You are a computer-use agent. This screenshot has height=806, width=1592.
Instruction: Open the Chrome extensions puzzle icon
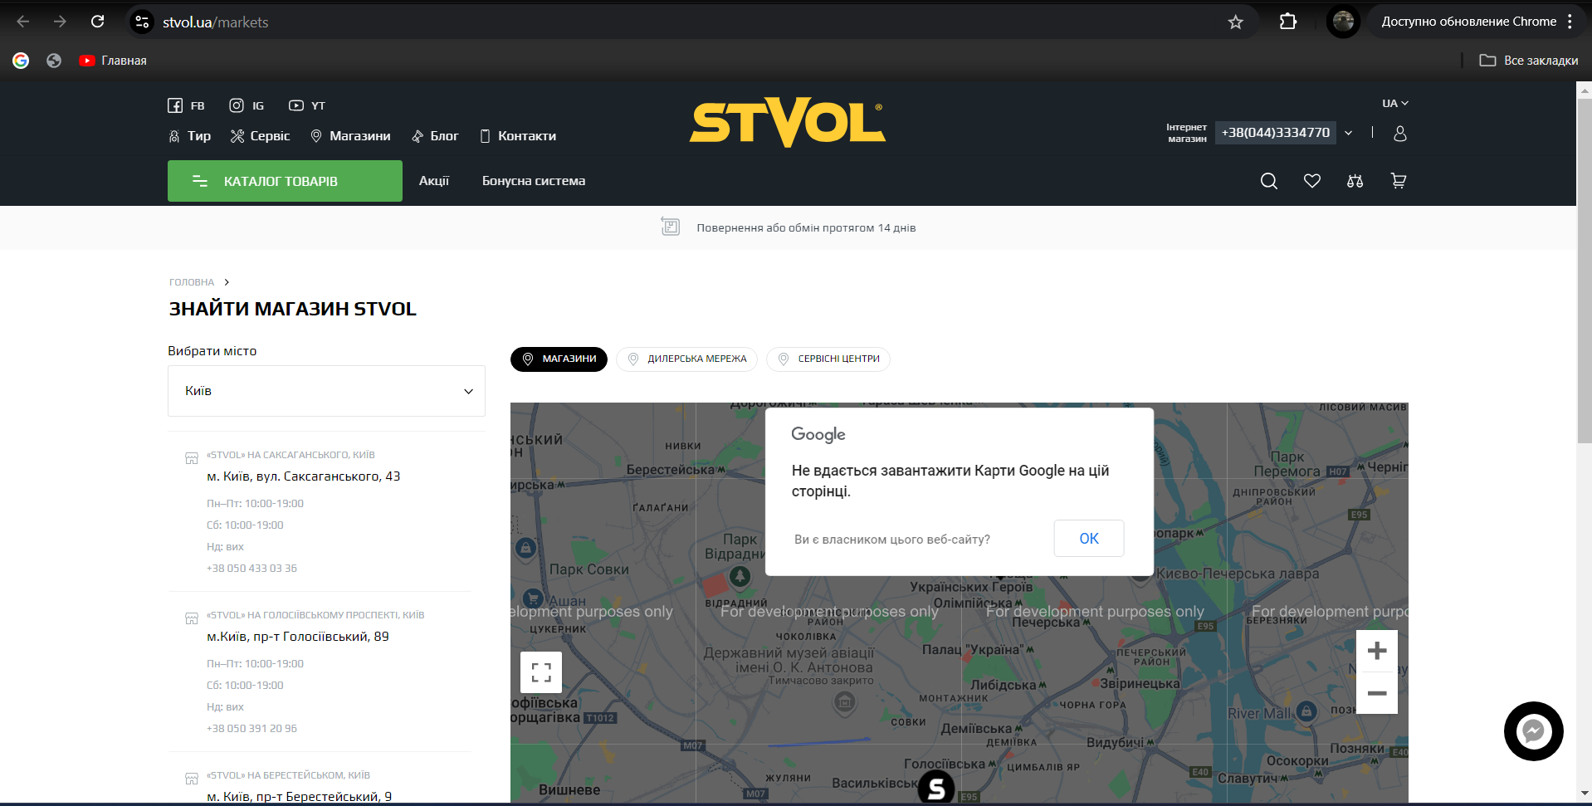click(1288, 22)
